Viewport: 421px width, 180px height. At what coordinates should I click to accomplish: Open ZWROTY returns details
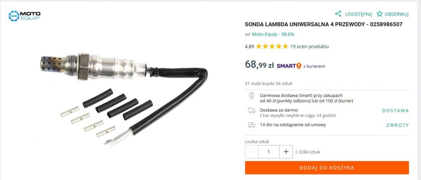(x=397, y=125)
